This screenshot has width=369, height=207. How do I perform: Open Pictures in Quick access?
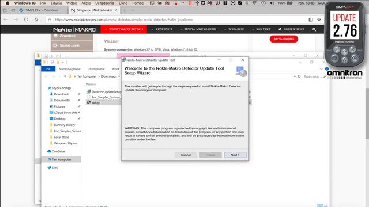pos(59,106)
